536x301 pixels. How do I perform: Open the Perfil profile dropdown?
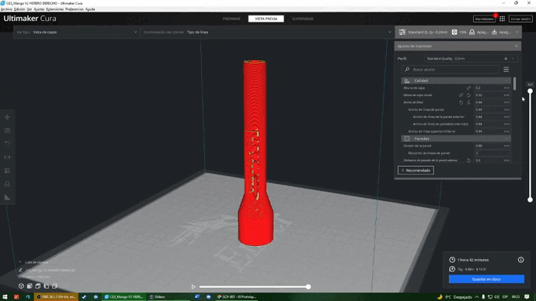[471, 59]
